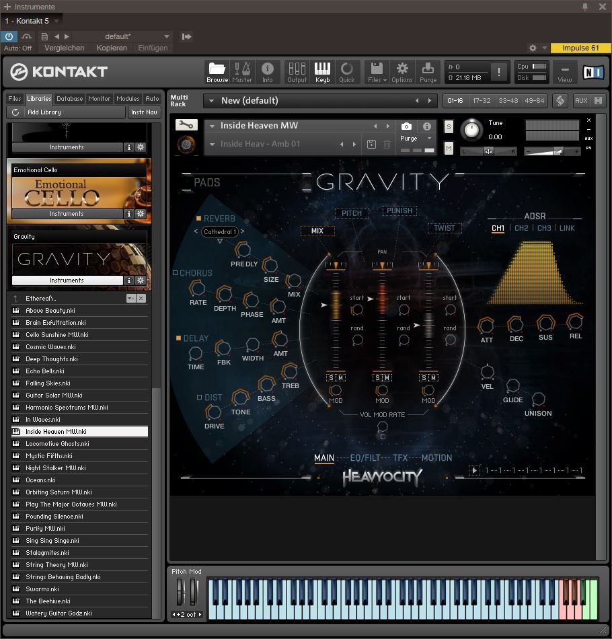Click the Purge toolbar icon
This screenshot has width=612, height=639.
pyautogui.click(x=428, y=72)
